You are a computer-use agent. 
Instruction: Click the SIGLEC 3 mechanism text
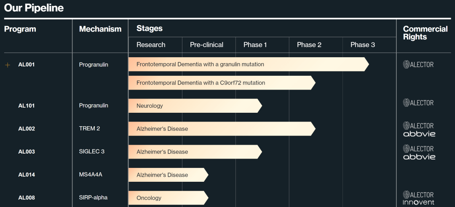92,151
